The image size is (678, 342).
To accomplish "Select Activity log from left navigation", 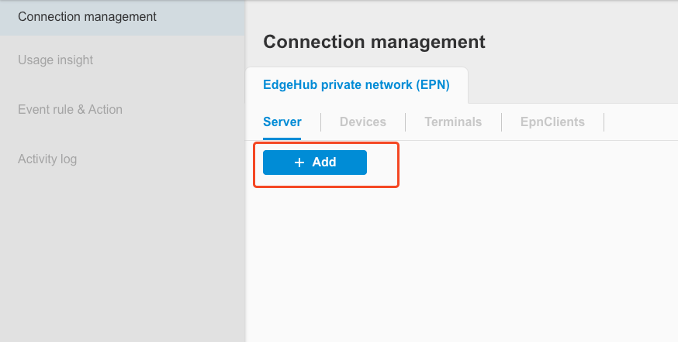I will pyautogui.click(x=47, y=159).
